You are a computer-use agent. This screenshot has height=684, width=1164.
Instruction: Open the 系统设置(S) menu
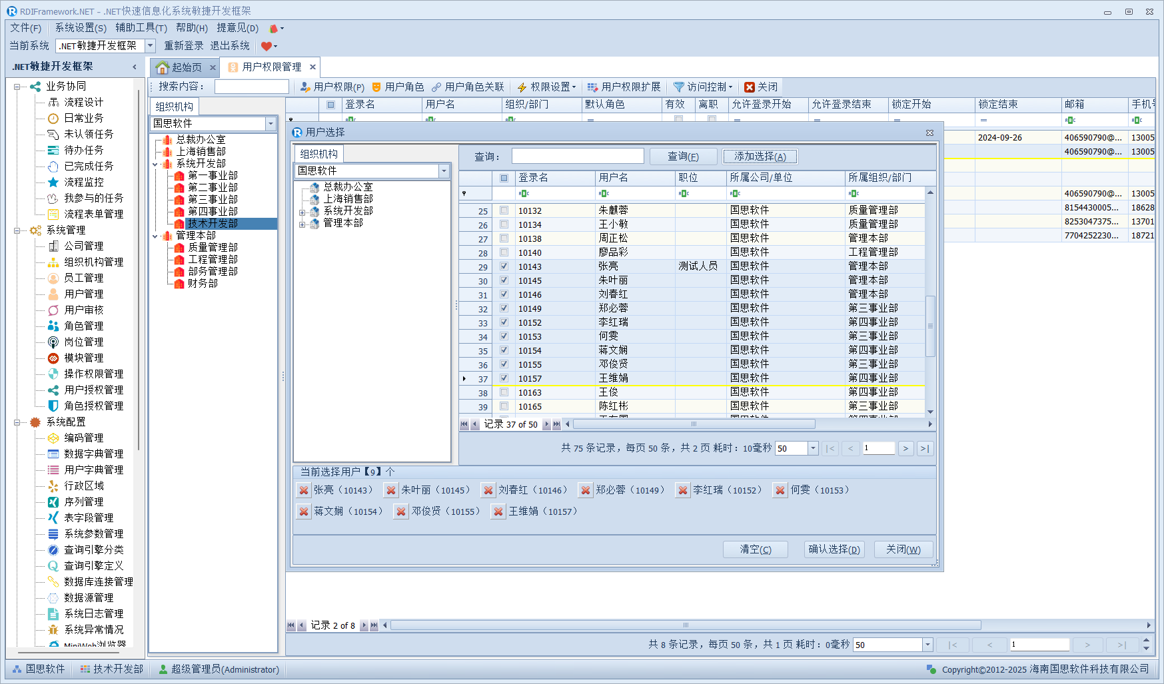click(x=80, y=28)
